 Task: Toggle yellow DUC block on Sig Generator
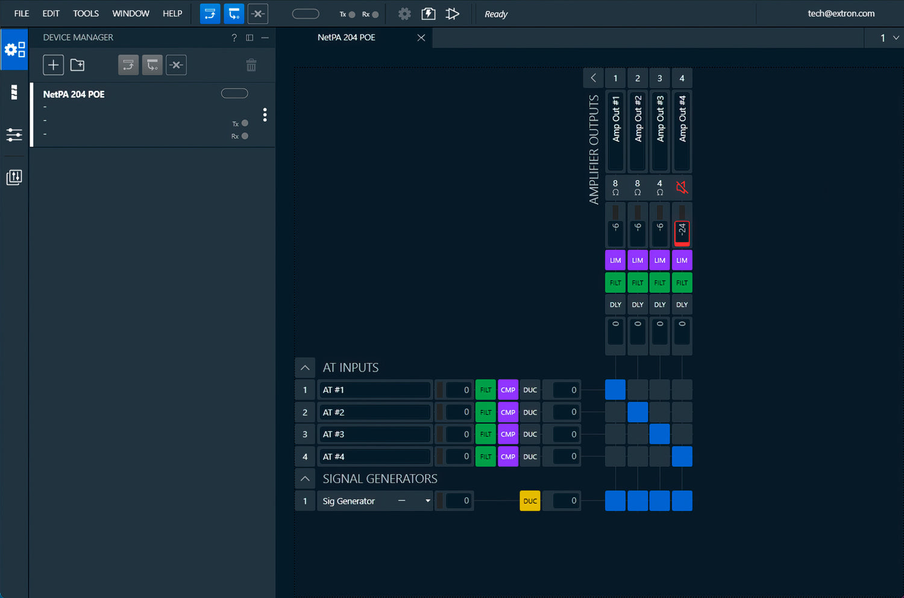tap(530, 501)
